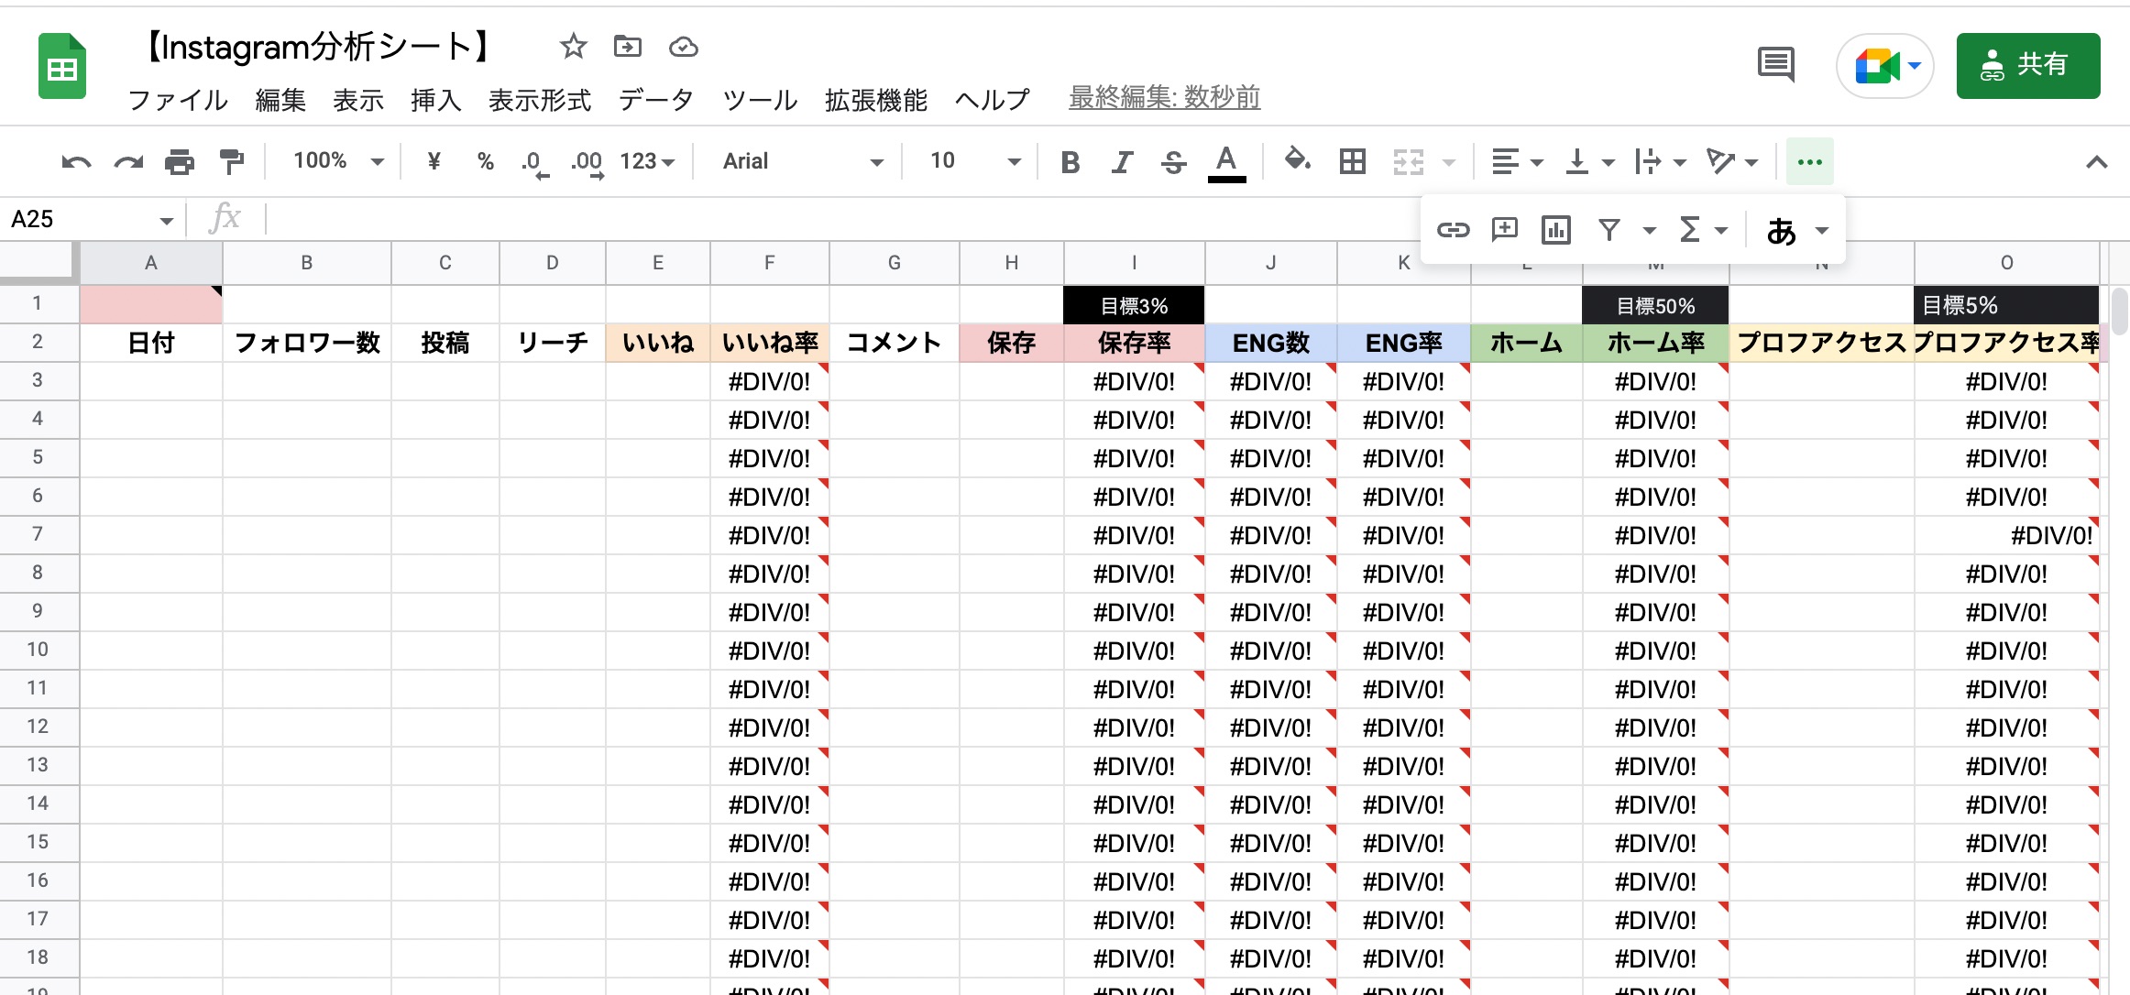Toggle bold formatting
Image resolution: width=2130 pixels, height=995 pixels.
pos(1070,162)
